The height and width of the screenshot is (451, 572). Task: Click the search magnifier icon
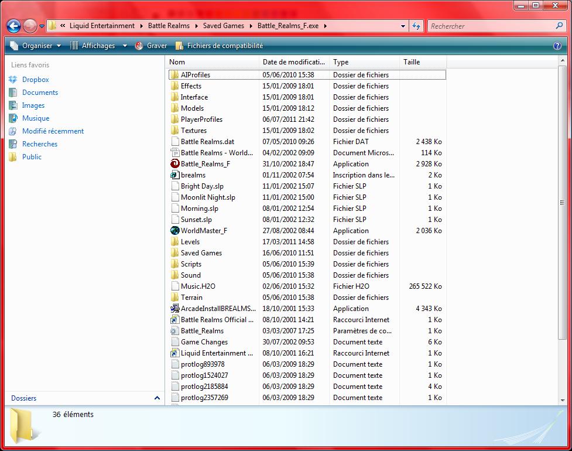[559, 26]
